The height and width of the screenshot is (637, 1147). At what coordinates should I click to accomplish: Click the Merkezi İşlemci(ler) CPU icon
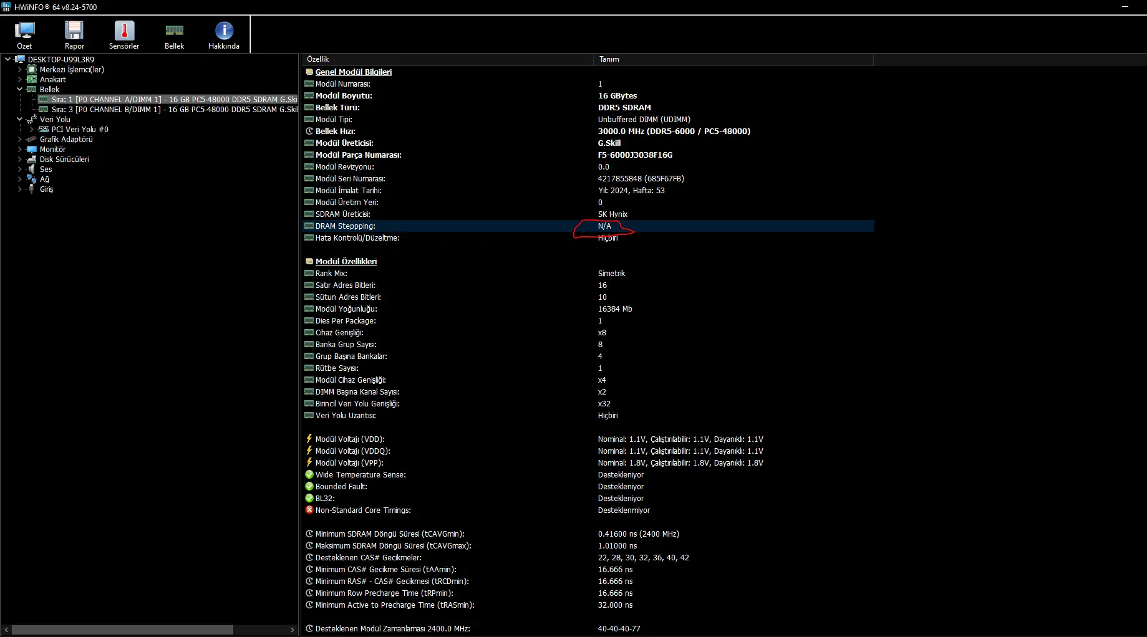click(32, 69)
